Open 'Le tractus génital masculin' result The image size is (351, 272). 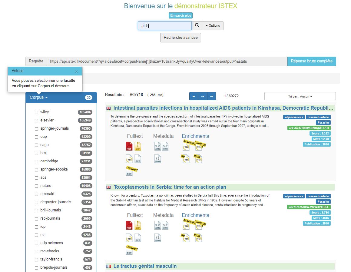coord(145,266)
